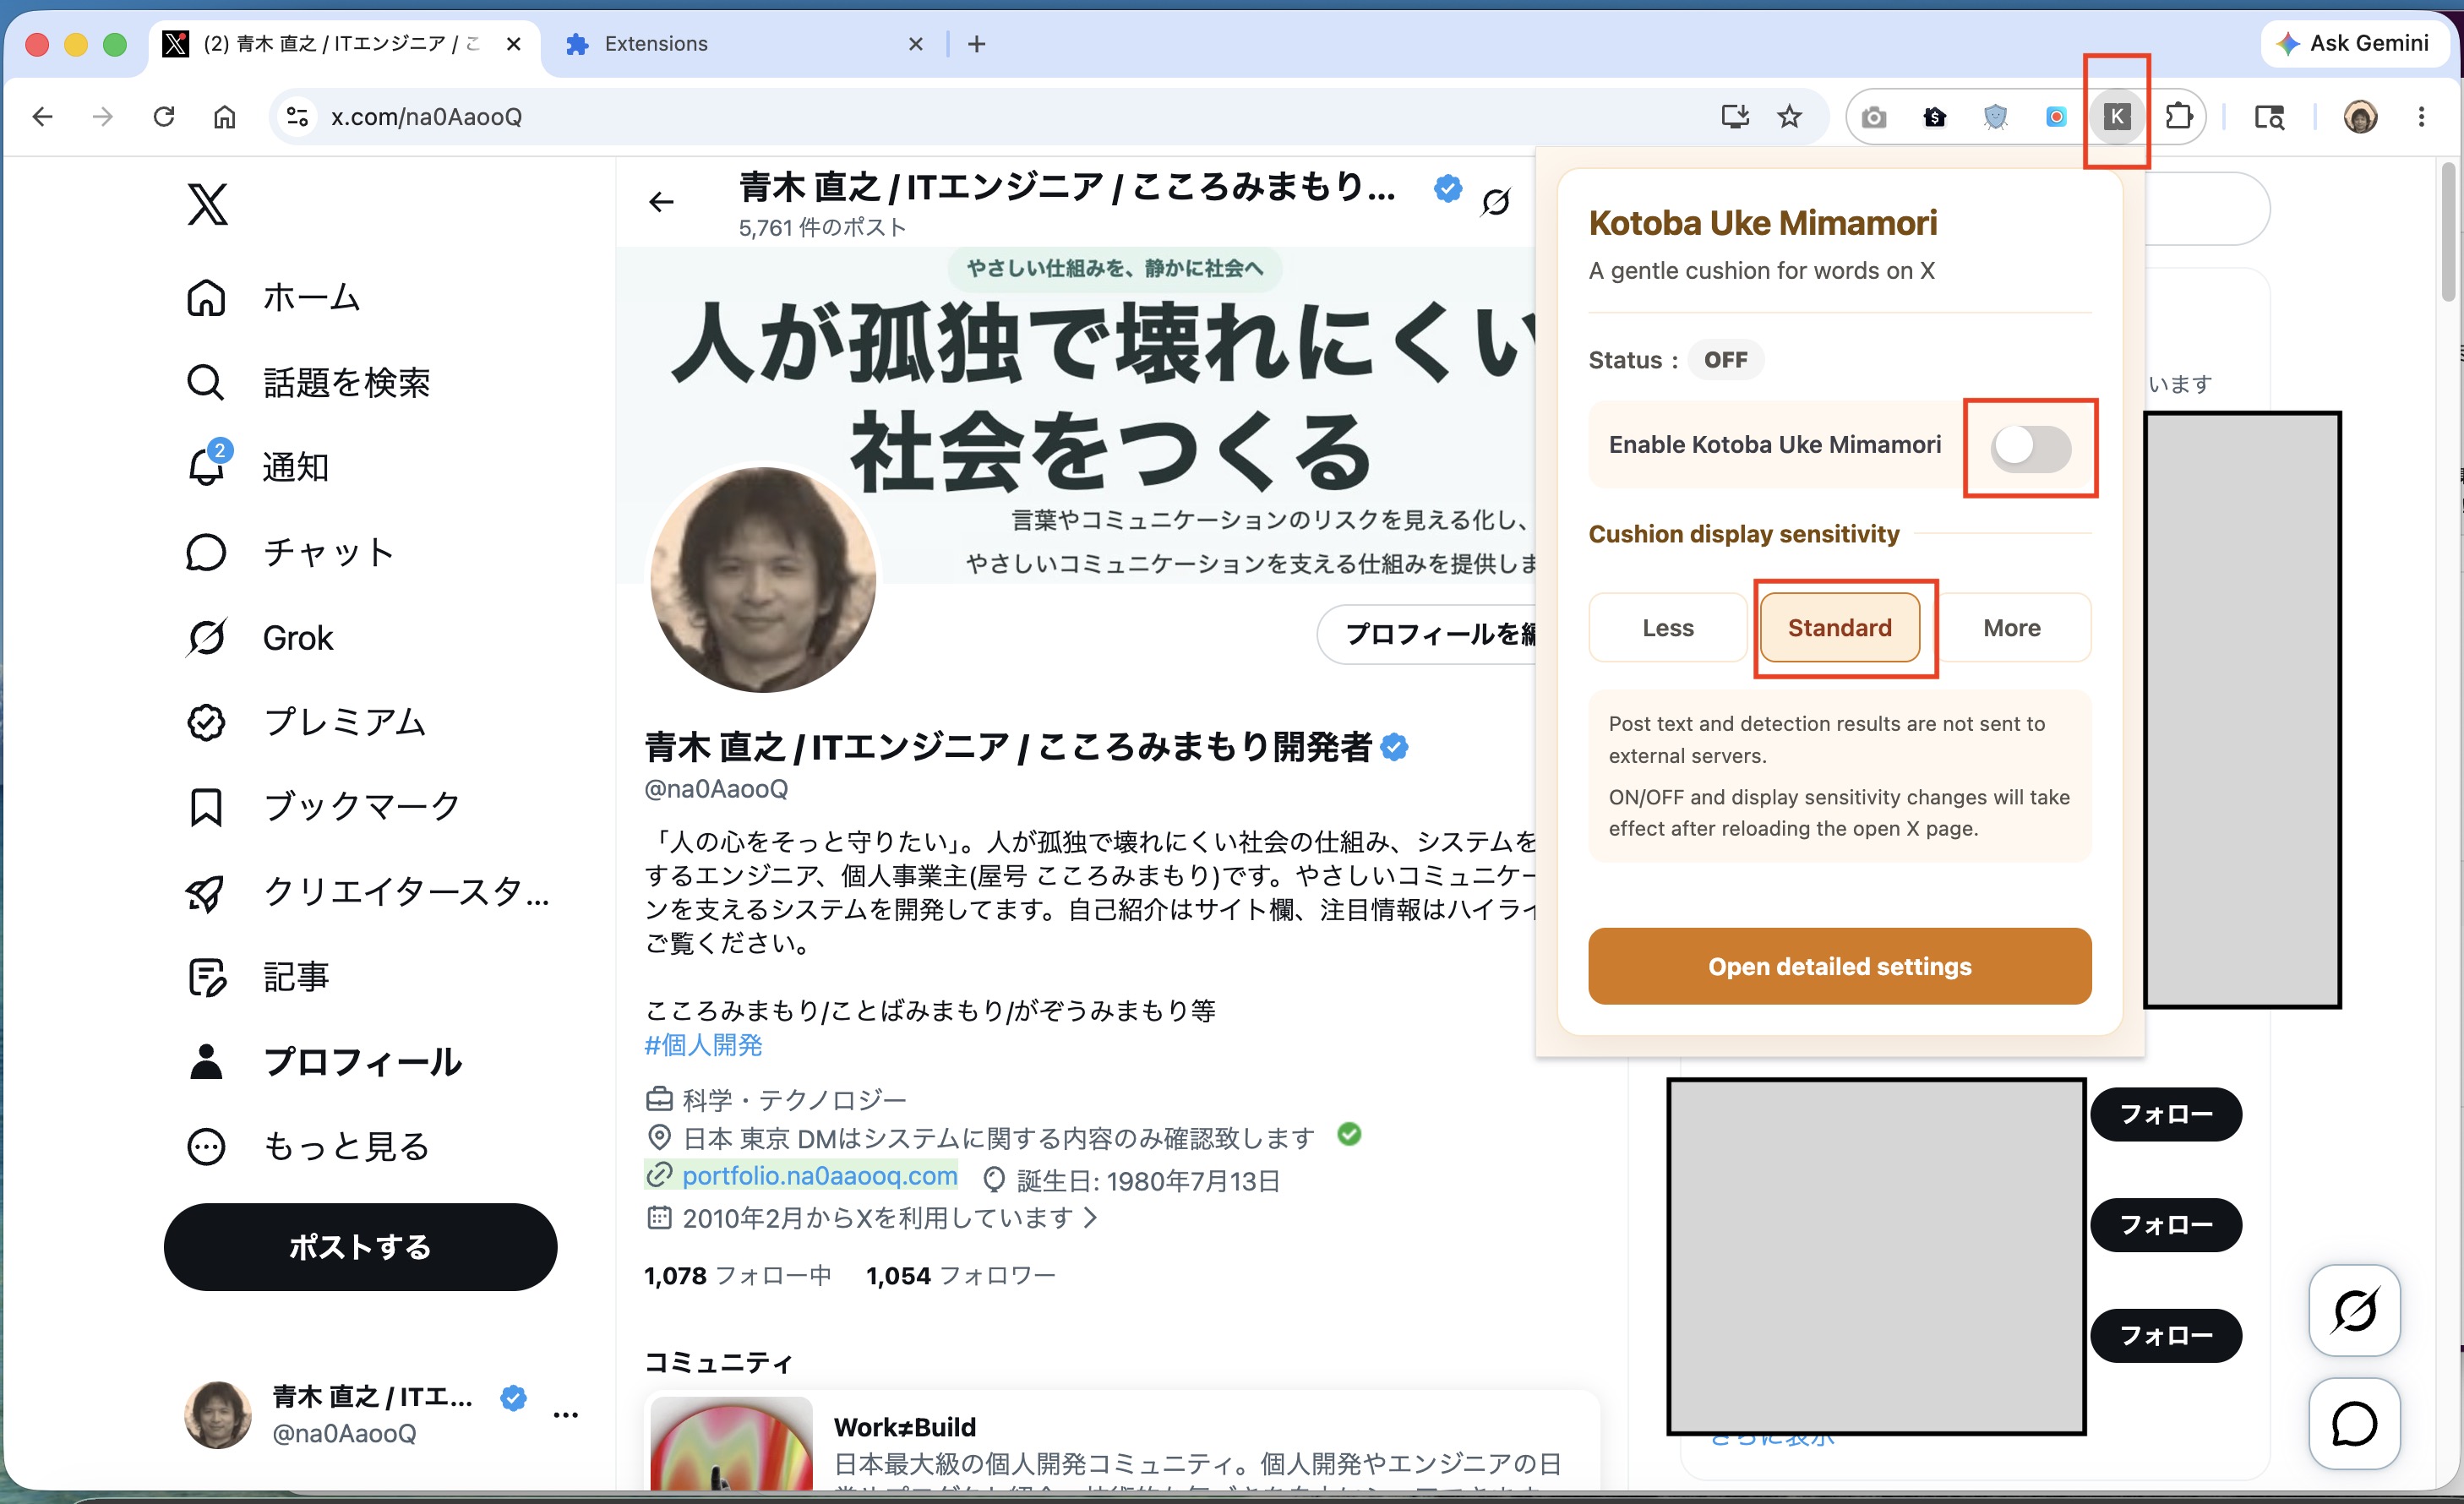This screenshot has height=1504, width=2464.
Task: Open the Extensions puzzle piece menu
Action: (2179, 117)
